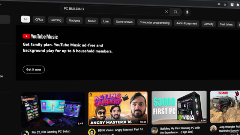Select the Gaming filter chip
240x135 pixels.
(56, 20)
